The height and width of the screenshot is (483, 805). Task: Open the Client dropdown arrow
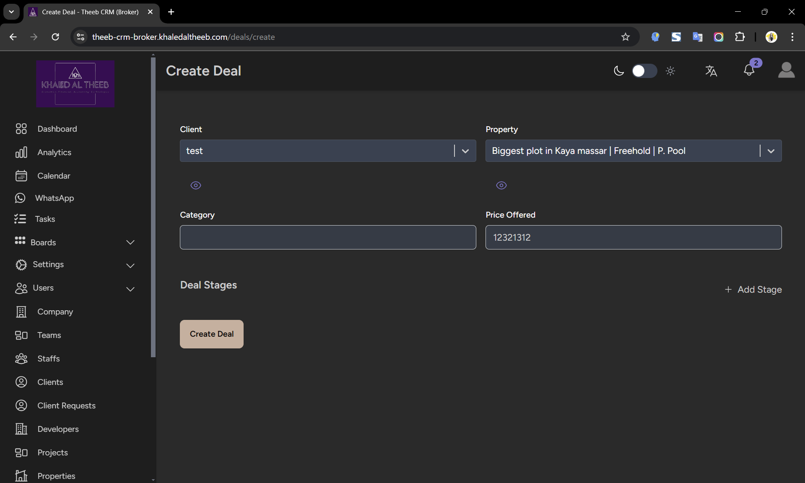coord(465,151)
